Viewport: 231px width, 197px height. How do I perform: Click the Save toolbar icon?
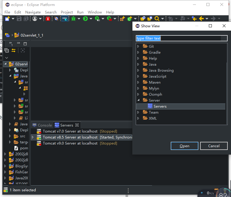click(x=19, y=19)
